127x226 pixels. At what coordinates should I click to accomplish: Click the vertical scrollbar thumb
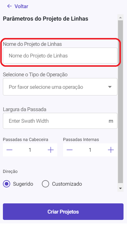121,102
